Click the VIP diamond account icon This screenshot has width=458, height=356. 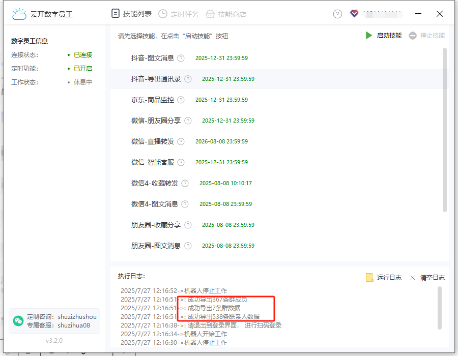[354, 14]
